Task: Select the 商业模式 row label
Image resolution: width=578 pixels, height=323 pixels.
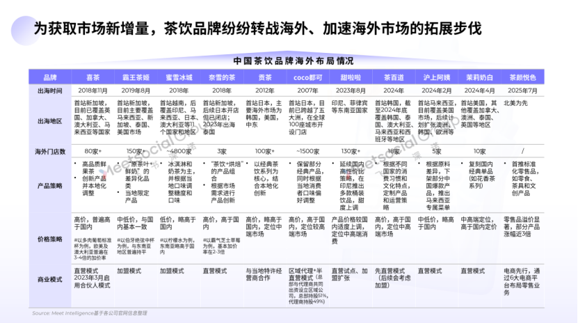Action: (x=50, y=279)
